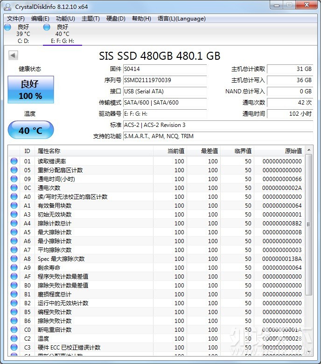Click raw value 0000000013BA in A8 row
The image size is (321, 364).
click(x=282, y=259)
